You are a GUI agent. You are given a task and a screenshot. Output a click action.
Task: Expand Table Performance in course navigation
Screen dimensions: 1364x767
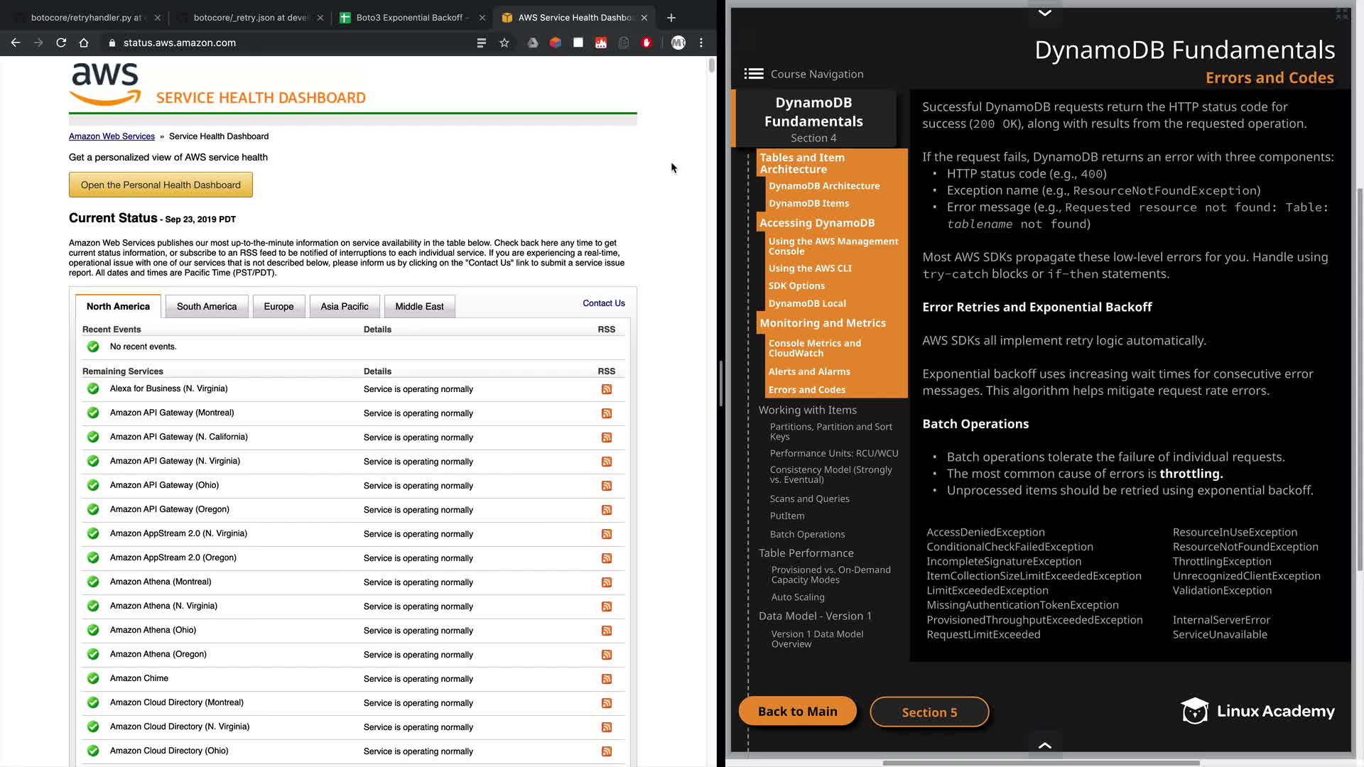[x=806, y=553]
